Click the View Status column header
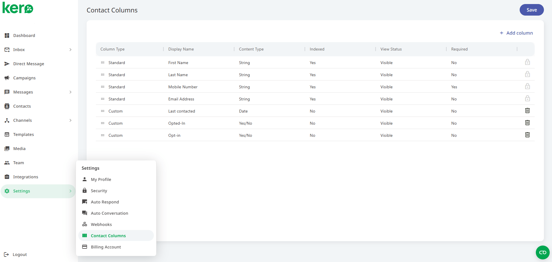Screen dimensions: 552x262 pos(391,49)
